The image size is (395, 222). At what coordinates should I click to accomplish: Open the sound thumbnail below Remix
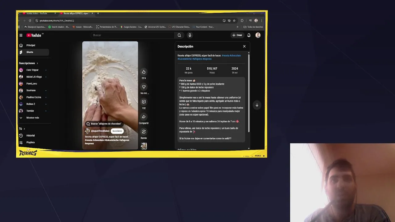[144, 146]
